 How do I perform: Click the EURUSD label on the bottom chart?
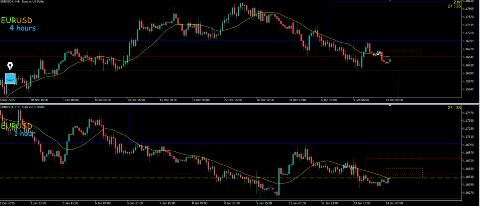point(17,126)
